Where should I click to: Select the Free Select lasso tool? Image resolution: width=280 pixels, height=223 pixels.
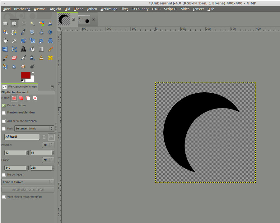[x=23, y=23]
